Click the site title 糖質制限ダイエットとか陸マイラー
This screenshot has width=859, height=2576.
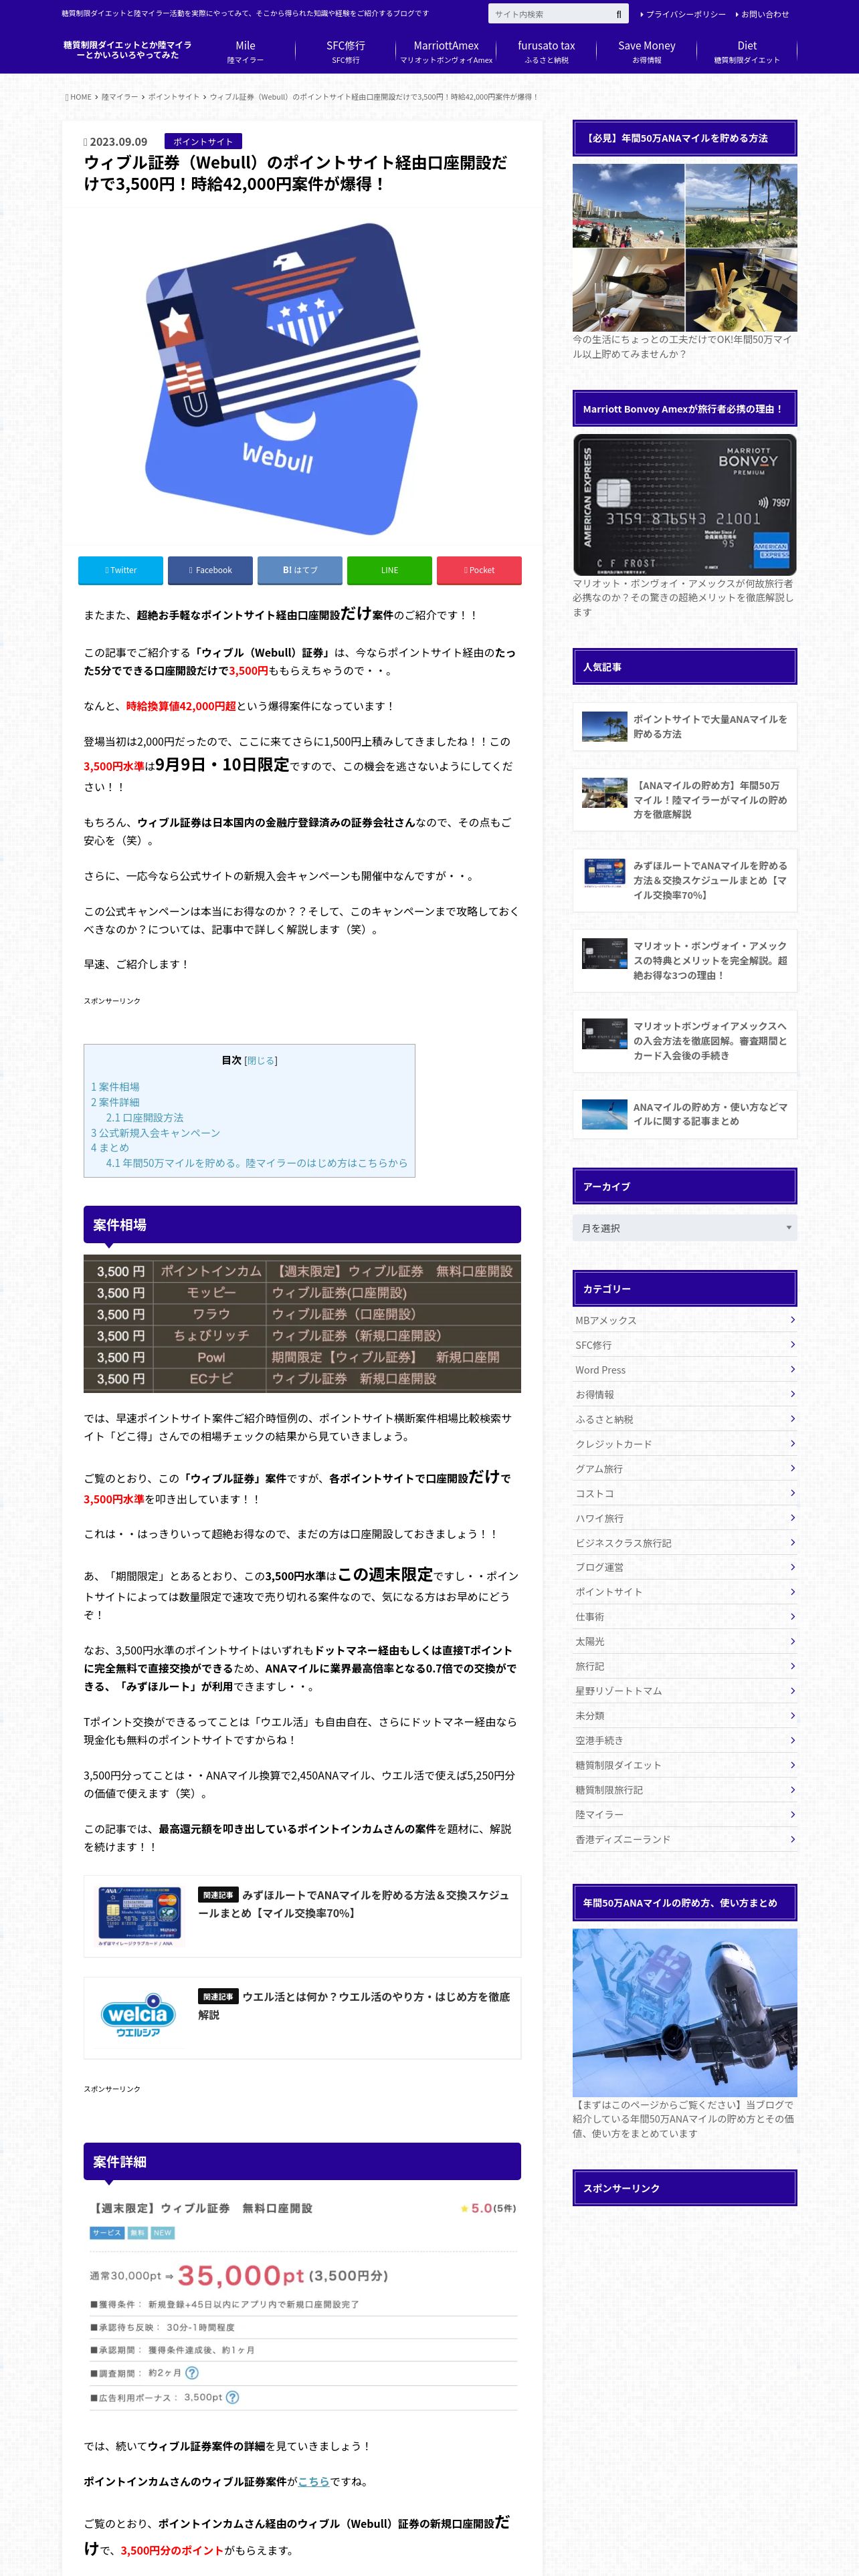128,50
